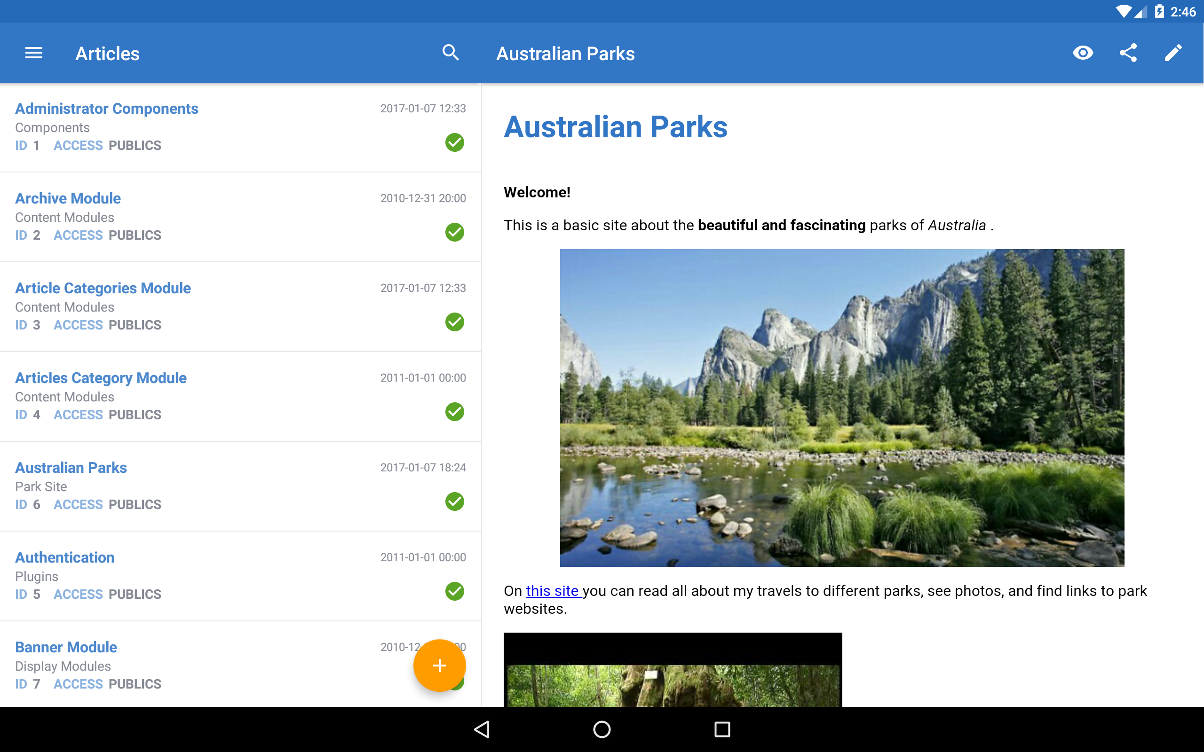Image resolution: width=1204 pixels, height=752 pixels.
Task: Toggle published checkmark for Authentication article
Action: 454,591
